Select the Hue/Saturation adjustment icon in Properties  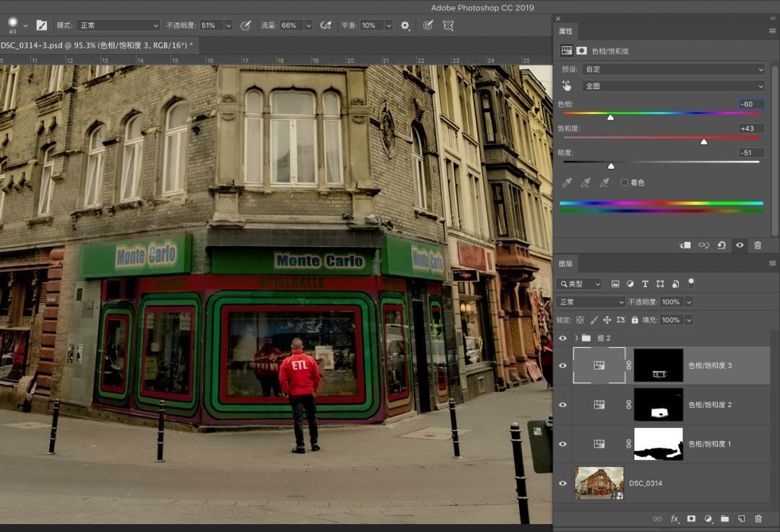567,51
